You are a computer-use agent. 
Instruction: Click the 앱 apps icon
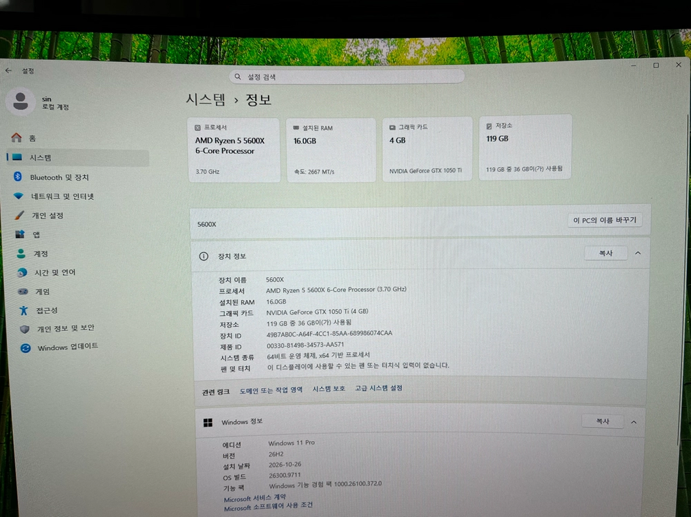coord(20,234)
